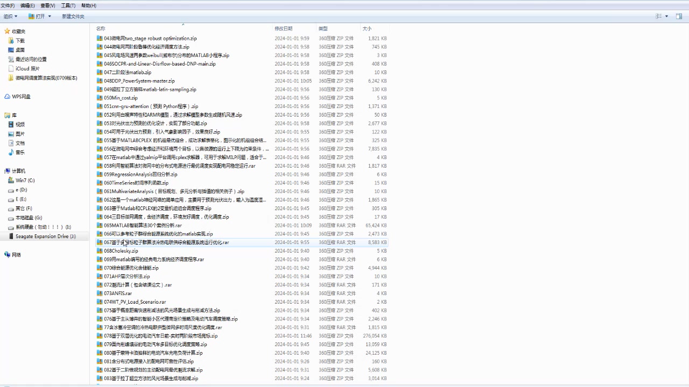This screenshot has height=387, width=689.
Task: Select the 库 libraries icon
Action: (8, 115)
